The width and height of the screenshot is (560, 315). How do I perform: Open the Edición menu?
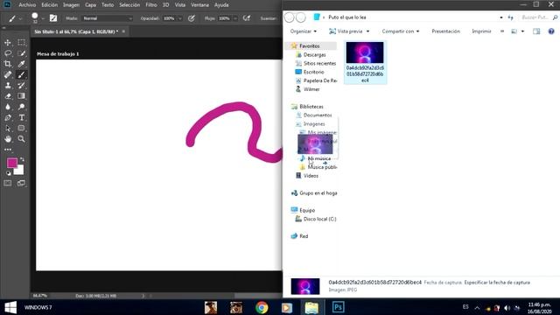click(x=49, y=5)
